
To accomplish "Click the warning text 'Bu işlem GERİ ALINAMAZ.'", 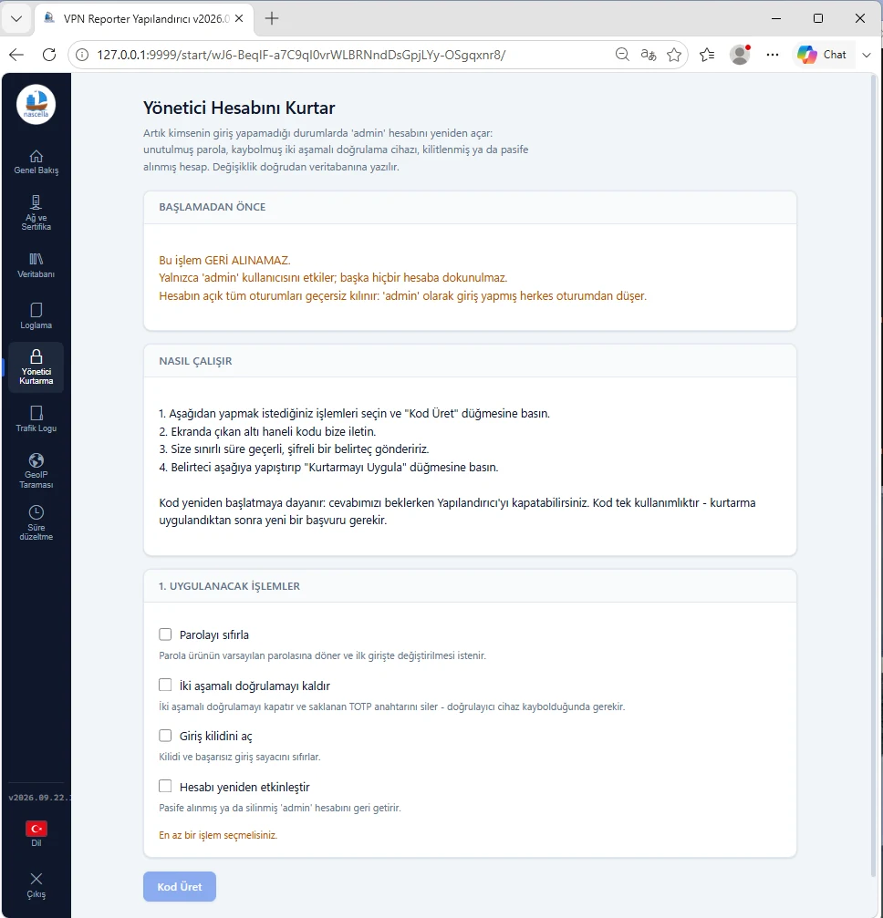I will [224, 260].
